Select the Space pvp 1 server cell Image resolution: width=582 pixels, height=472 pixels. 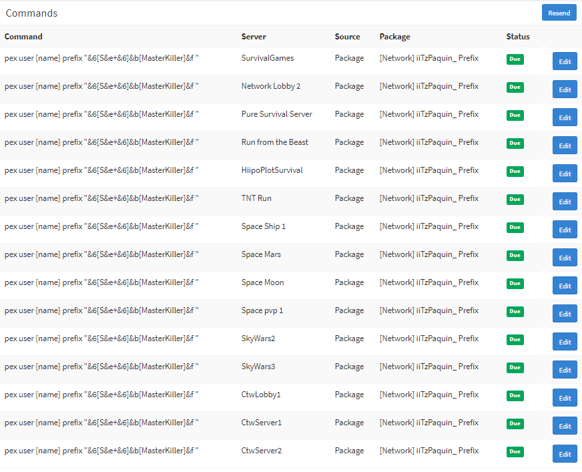coord(262,310)
